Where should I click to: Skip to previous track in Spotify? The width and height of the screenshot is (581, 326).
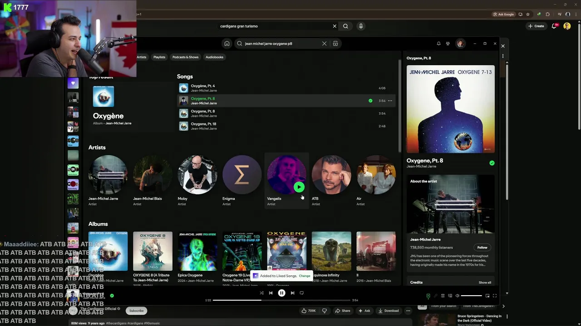point(271,293)
